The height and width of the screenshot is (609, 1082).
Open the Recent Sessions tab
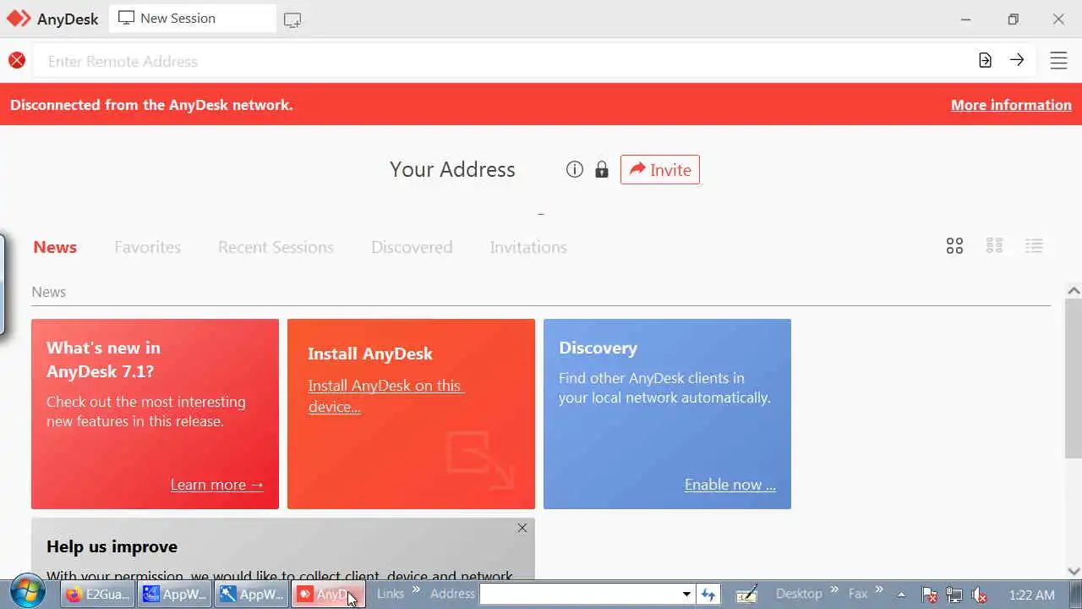pyautogui.click(x=276, y=247)
